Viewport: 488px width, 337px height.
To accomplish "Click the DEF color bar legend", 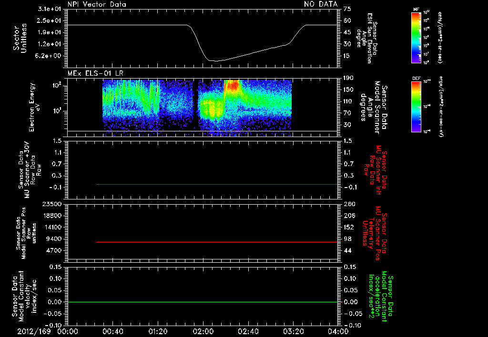I will (x=416, y=107).
